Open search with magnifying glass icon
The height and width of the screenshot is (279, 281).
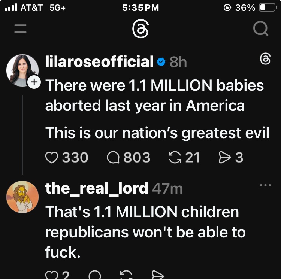[260, 28]
